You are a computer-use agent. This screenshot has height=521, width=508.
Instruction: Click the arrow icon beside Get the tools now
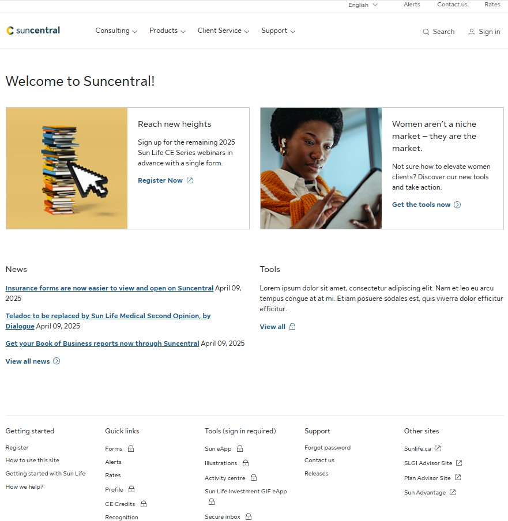coord(457,205)
